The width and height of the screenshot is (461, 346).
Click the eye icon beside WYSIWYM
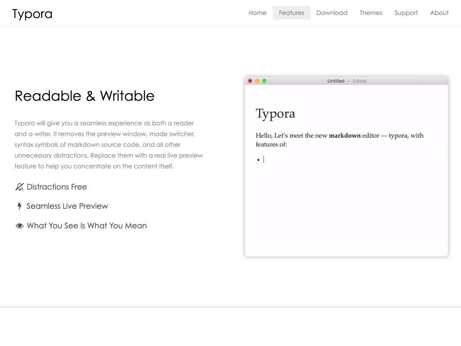pos(19,226)
